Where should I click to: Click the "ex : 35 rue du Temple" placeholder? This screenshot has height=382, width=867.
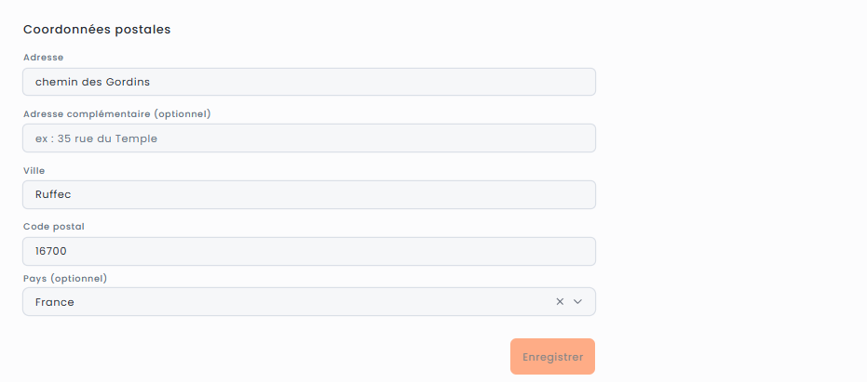click(x=96, y=138)
